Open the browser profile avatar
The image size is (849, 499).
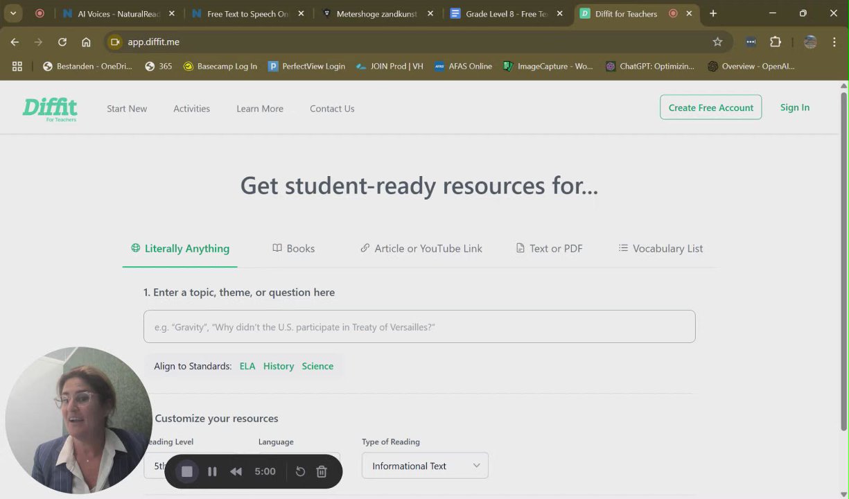[810, 42]
